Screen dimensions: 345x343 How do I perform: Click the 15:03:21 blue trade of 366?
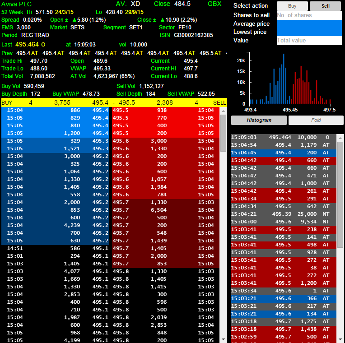point(284,298)
